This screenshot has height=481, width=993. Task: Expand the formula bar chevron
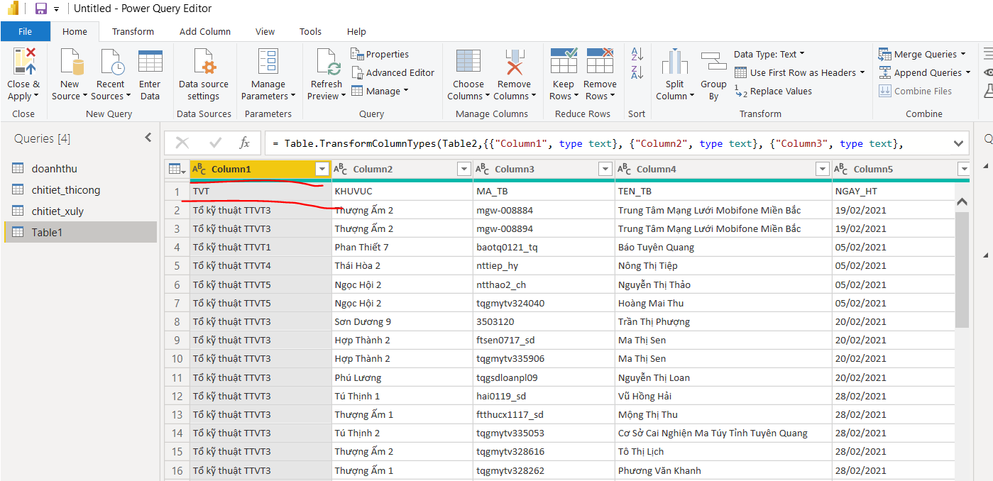click(x=958, y=143)
